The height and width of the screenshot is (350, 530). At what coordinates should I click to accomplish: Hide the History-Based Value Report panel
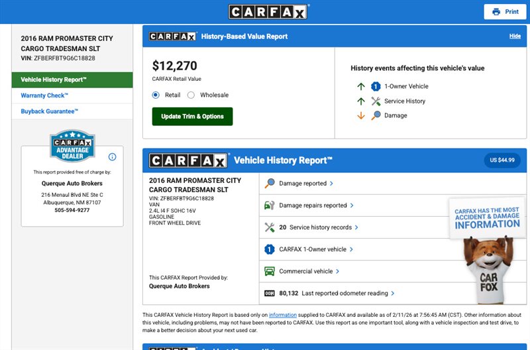515,36
